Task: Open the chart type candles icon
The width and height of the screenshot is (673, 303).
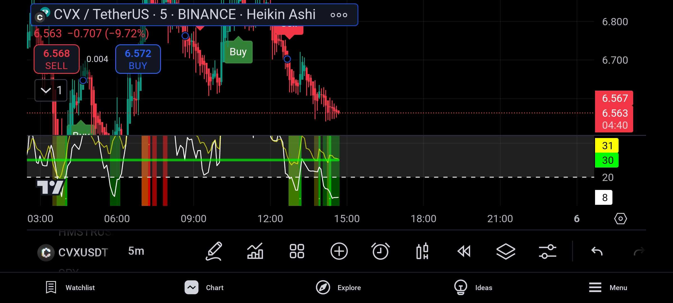Action: pos(422,251)
